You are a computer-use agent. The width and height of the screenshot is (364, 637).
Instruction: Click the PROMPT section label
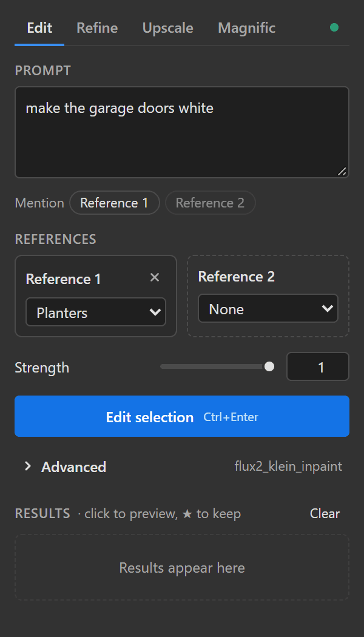[x=42, y=71]
